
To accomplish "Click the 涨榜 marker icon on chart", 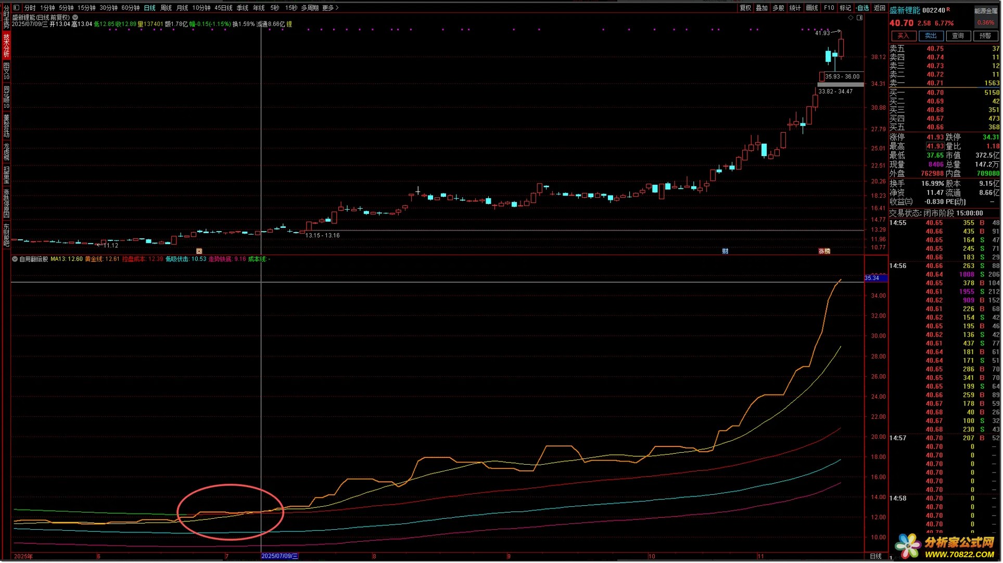I will (x=824, y=251).
